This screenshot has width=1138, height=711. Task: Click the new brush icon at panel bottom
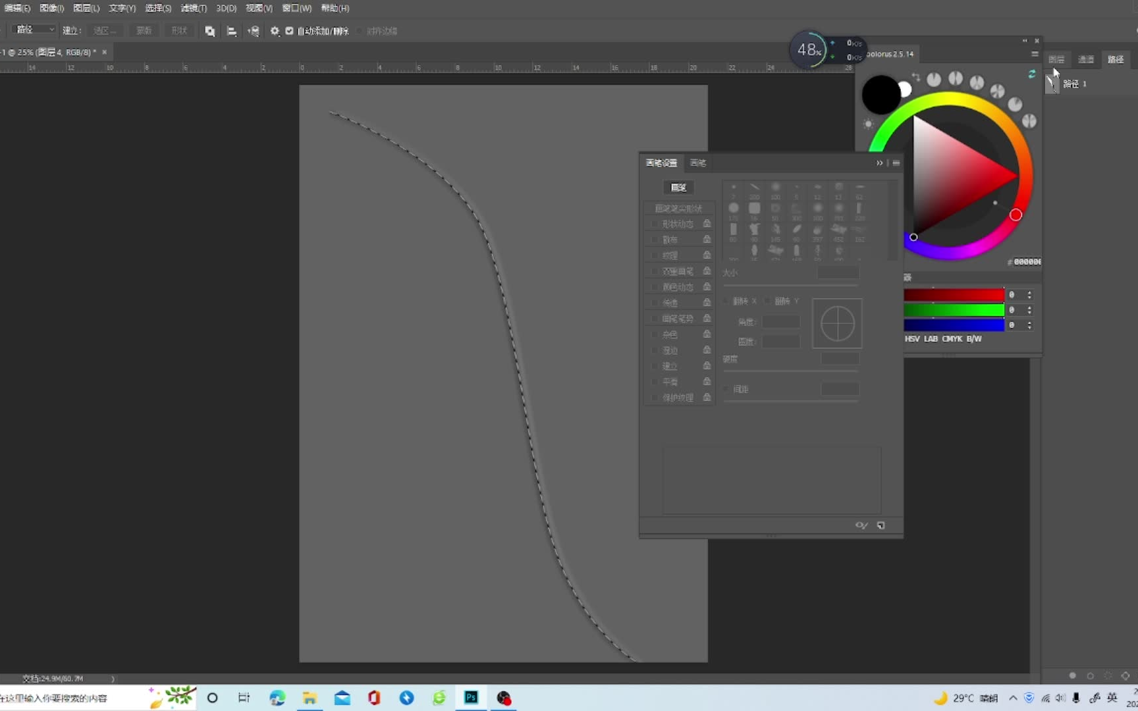(x=881, y=525)
